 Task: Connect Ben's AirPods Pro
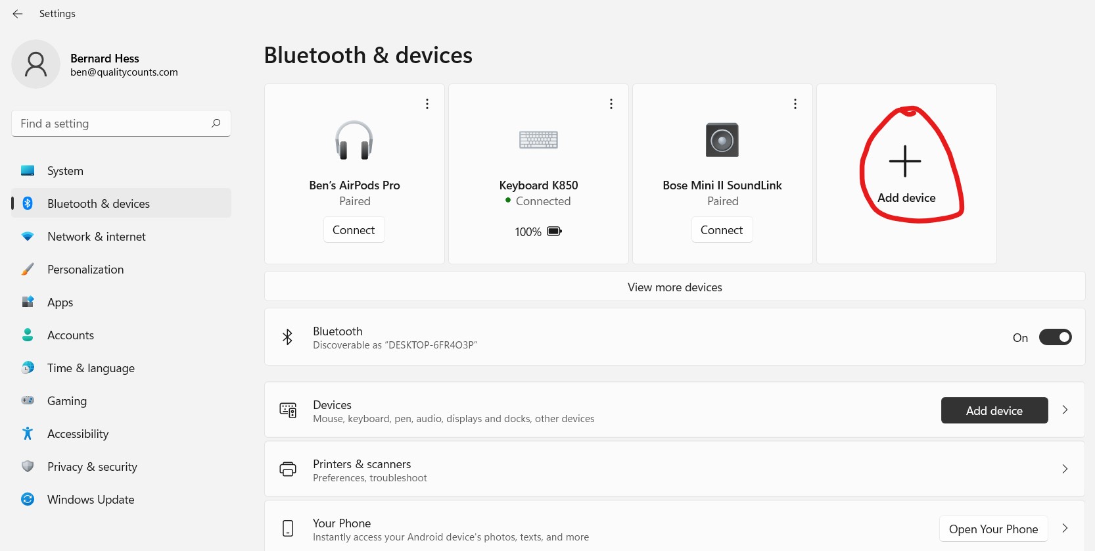354,230
